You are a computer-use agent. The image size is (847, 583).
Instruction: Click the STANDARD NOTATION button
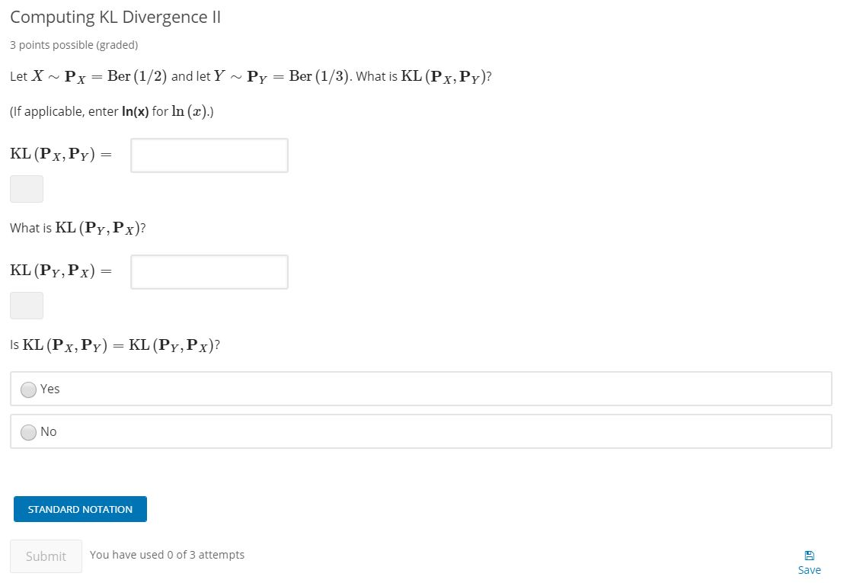pos(79,509)
